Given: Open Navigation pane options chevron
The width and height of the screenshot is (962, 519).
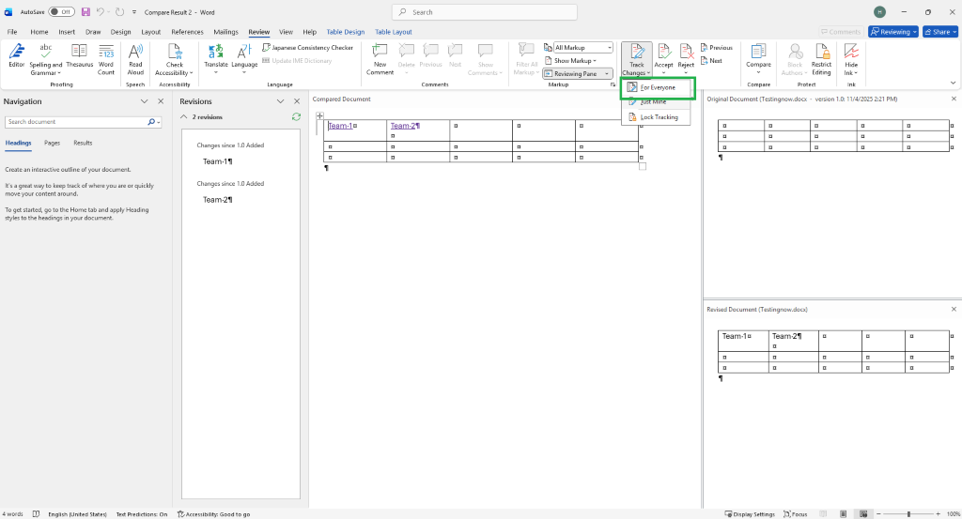Looking at the screenshot, I should (144, 101).
